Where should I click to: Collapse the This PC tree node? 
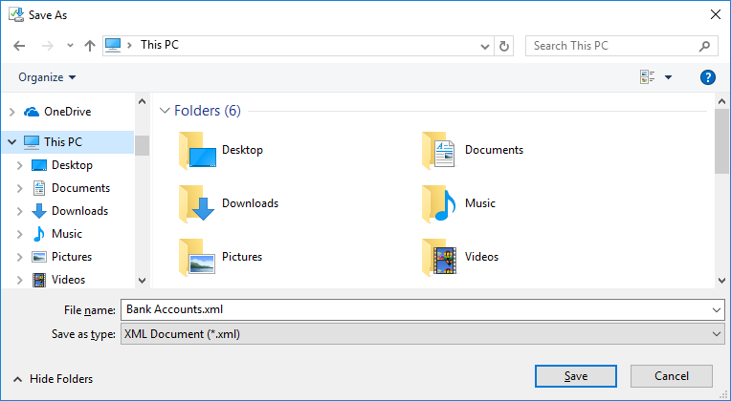[x=11, y=142]
